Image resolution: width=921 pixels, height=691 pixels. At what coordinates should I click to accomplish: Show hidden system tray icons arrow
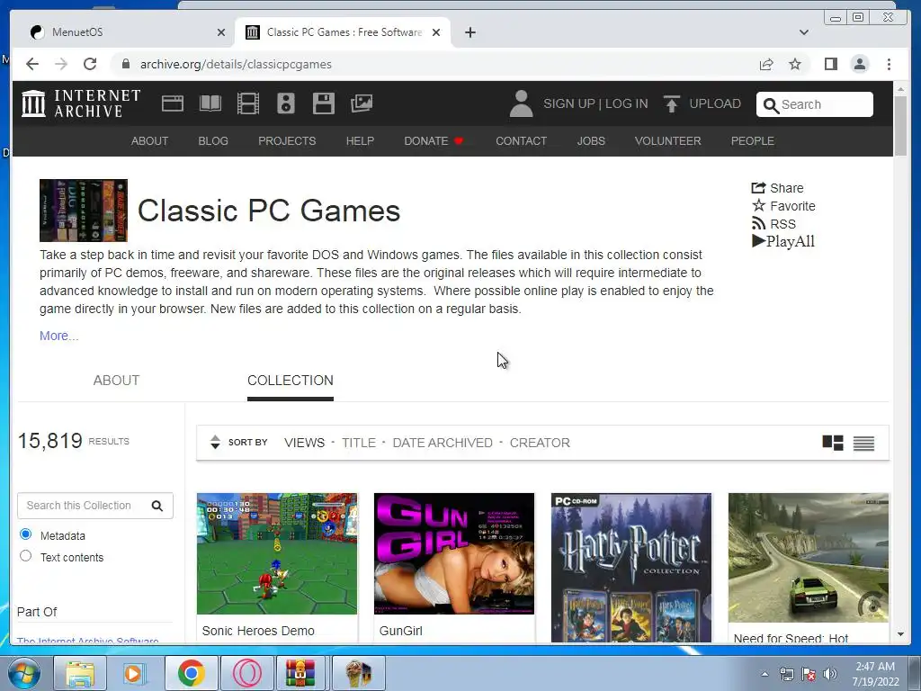tap(765, 673)
